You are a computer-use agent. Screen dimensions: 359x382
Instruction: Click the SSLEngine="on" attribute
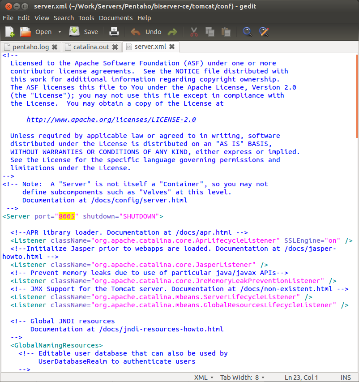pyautogui.click(x=312, y=240)
